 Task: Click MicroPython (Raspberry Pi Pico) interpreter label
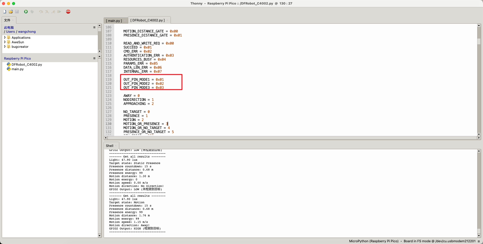point(374,241)
